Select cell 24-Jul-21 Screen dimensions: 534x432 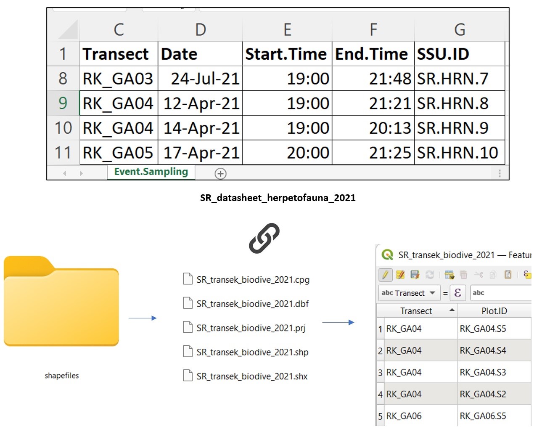[x=201, y=78]
